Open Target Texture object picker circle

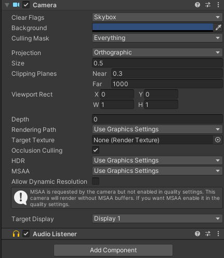point(218,140)
